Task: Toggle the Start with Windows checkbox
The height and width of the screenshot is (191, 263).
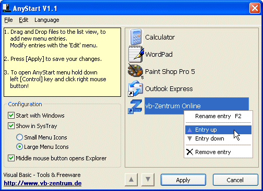Action: pyautogui.click(x=11, y=116)
